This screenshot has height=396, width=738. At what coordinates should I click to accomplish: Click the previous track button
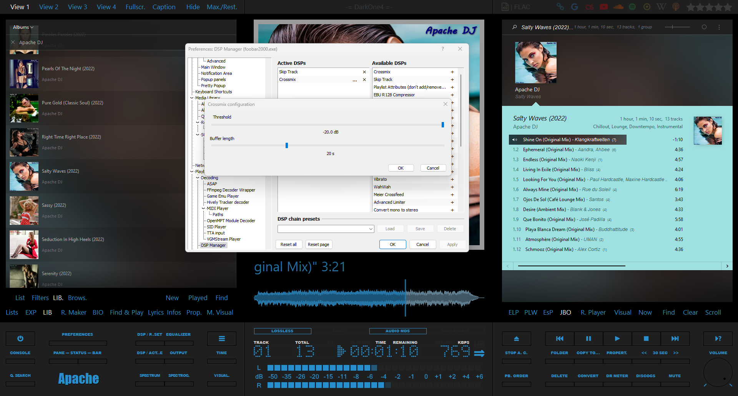(x=560, y=338)
